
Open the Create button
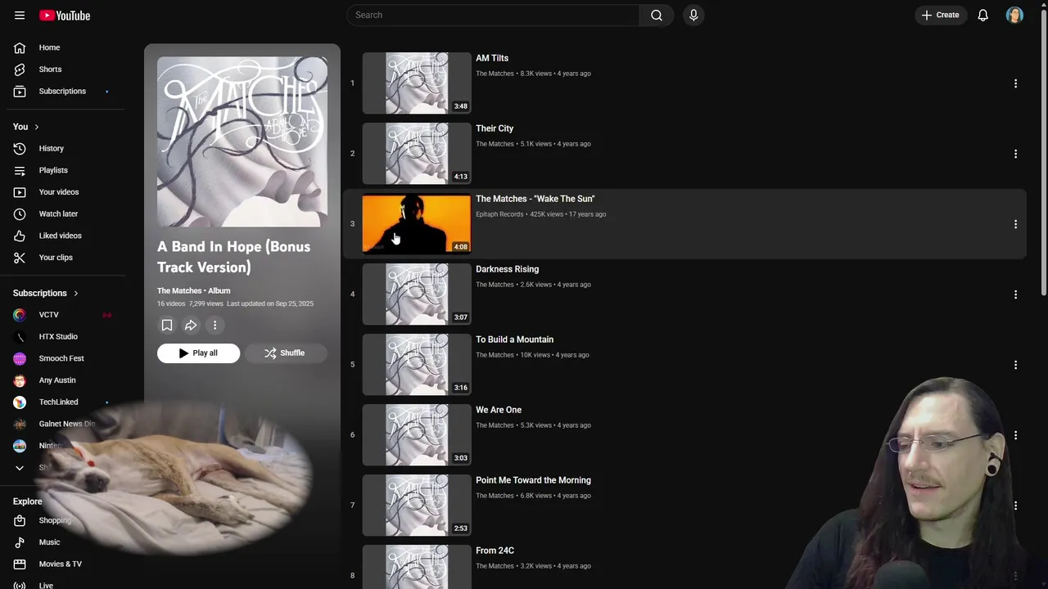[940, 15]
